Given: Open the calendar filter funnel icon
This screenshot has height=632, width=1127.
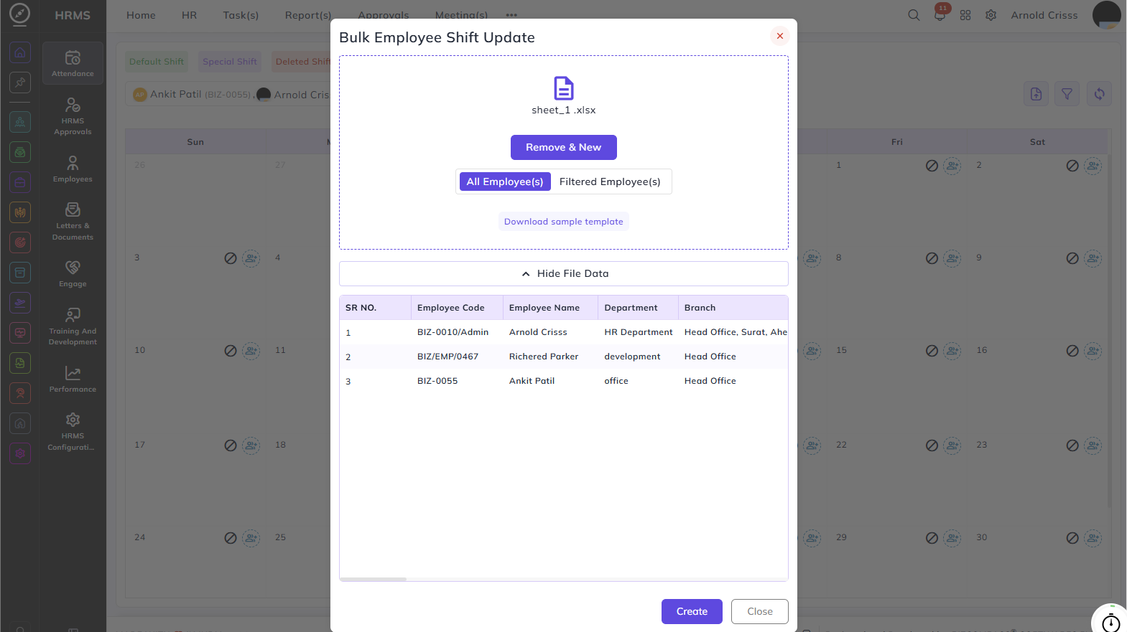Looking at the screenshot, I should 1067,94.
